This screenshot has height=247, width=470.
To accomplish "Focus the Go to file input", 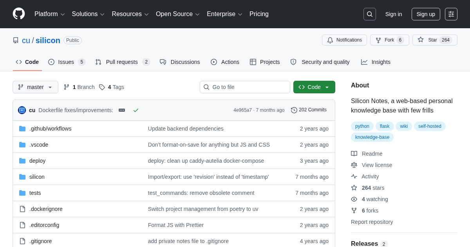I will tap(245, 87).
